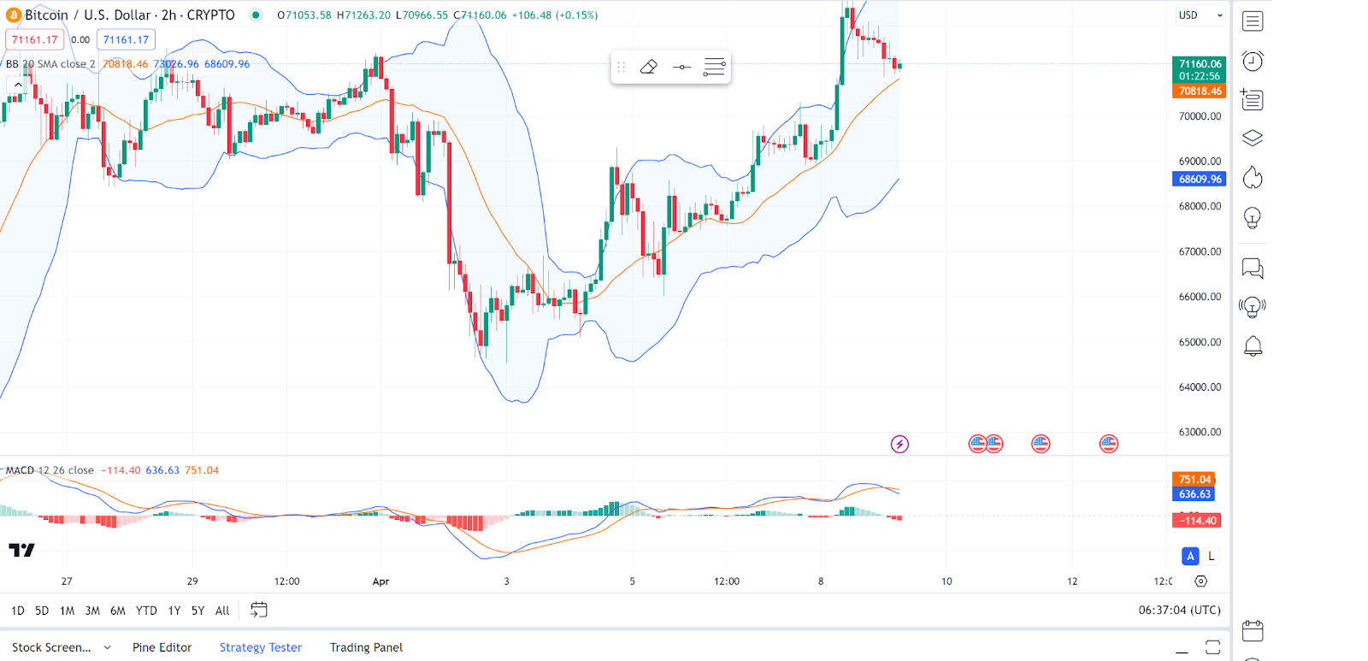Open the Stock Screener tab
The image size is (1368, 661).
coord(51,647)
